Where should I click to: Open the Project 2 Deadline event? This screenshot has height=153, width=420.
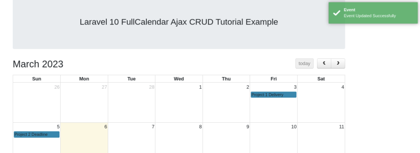(x=37, y=134)
